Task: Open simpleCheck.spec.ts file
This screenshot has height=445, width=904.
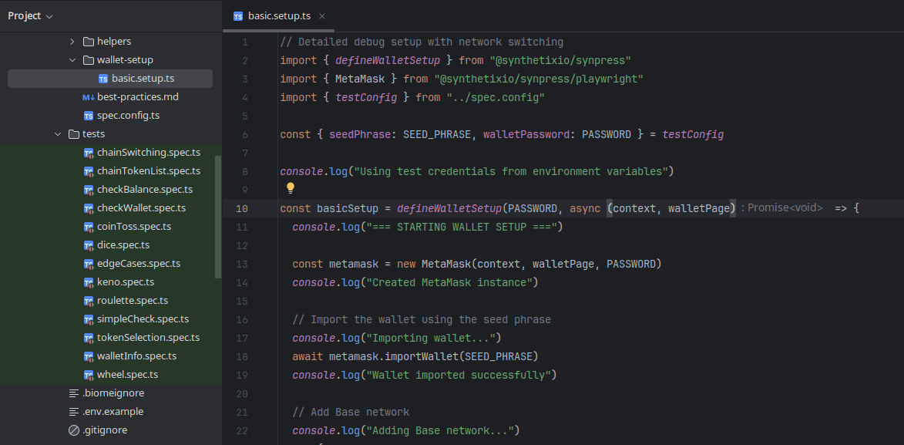Action: pyautogui.click(x=143, y=319)
